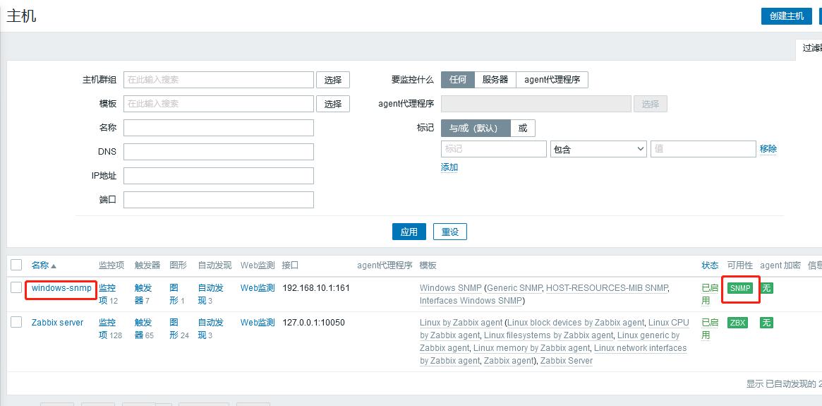Screen dimensions: 822x406
Task: Select 任何 monitoring option
Action: pos(458,80)
